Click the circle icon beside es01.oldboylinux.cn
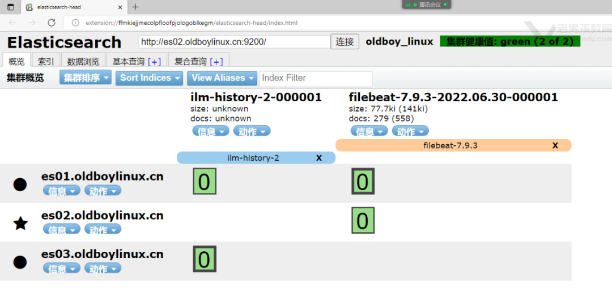The height and width of the screenshot is (301, 612). coord(20,184)
